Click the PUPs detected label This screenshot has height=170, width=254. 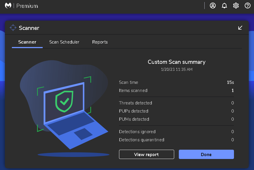click(x=134, y=111)
